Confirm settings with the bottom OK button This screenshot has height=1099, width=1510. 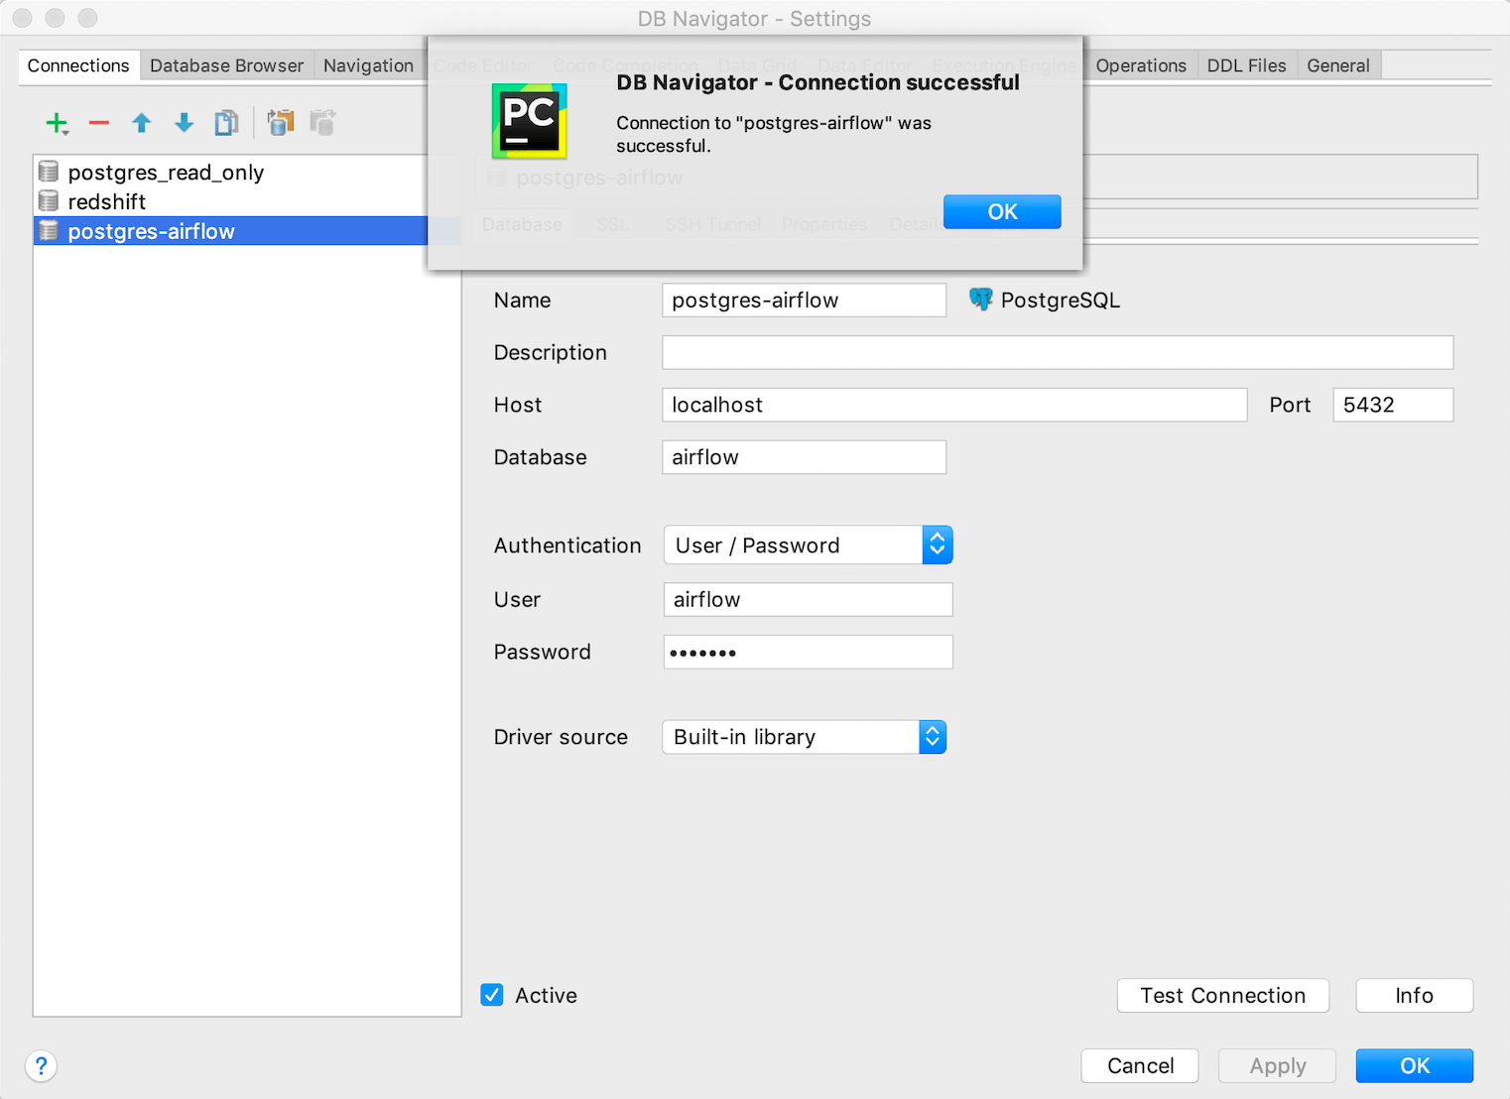point(1414,1065)
